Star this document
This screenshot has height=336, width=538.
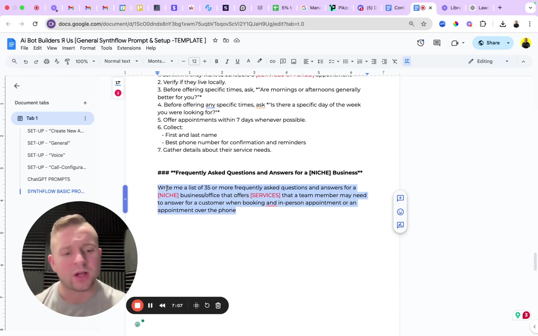(215, 40)
